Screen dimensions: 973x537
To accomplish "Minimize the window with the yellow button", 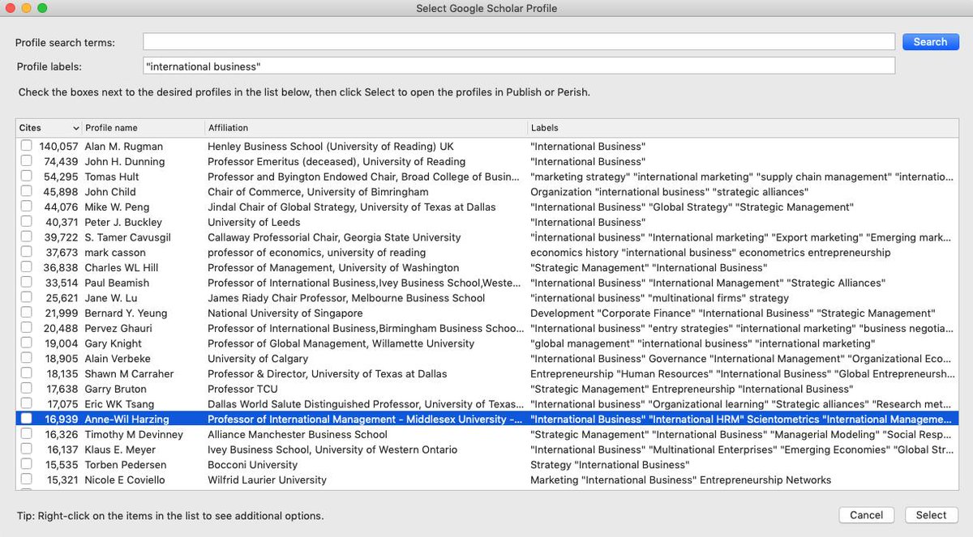I will [x=27, y=8].
